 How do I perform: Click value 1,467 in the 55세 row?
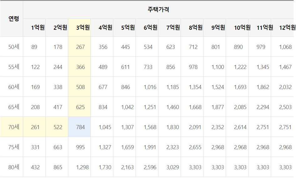[x=285, y=67]
